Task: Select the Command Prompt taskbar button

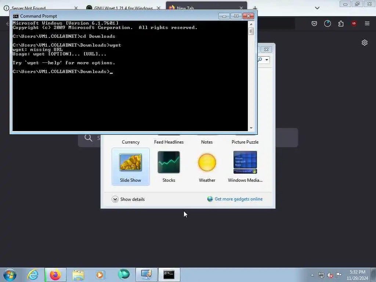Action: coord(169,275)
